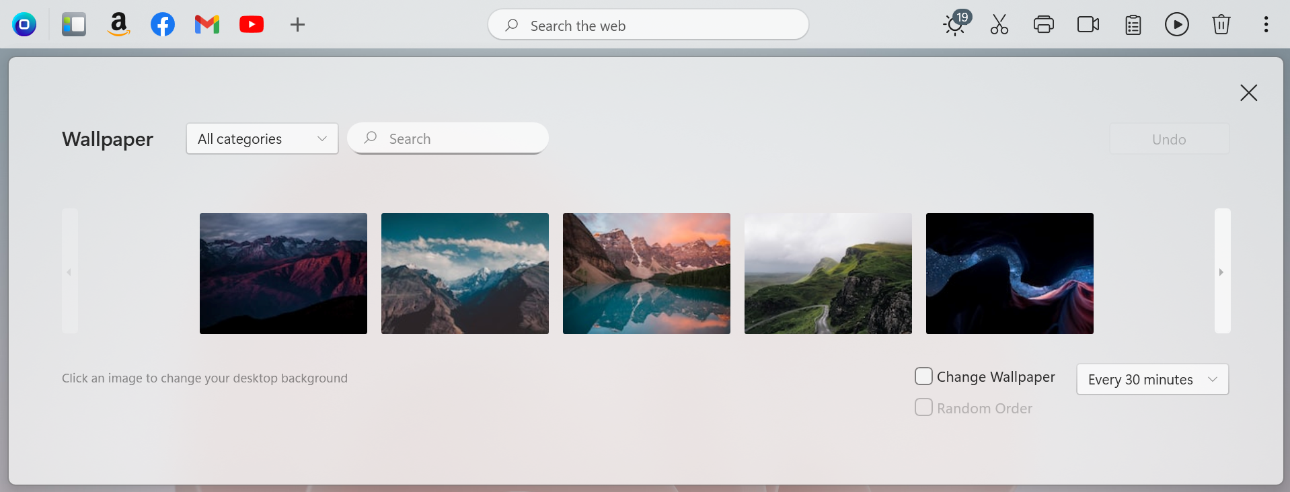Image resolution: width=1290 pixels, height=492 pixels.
Task: Open the clipboard notes icon
Action: click(1133, 25)
